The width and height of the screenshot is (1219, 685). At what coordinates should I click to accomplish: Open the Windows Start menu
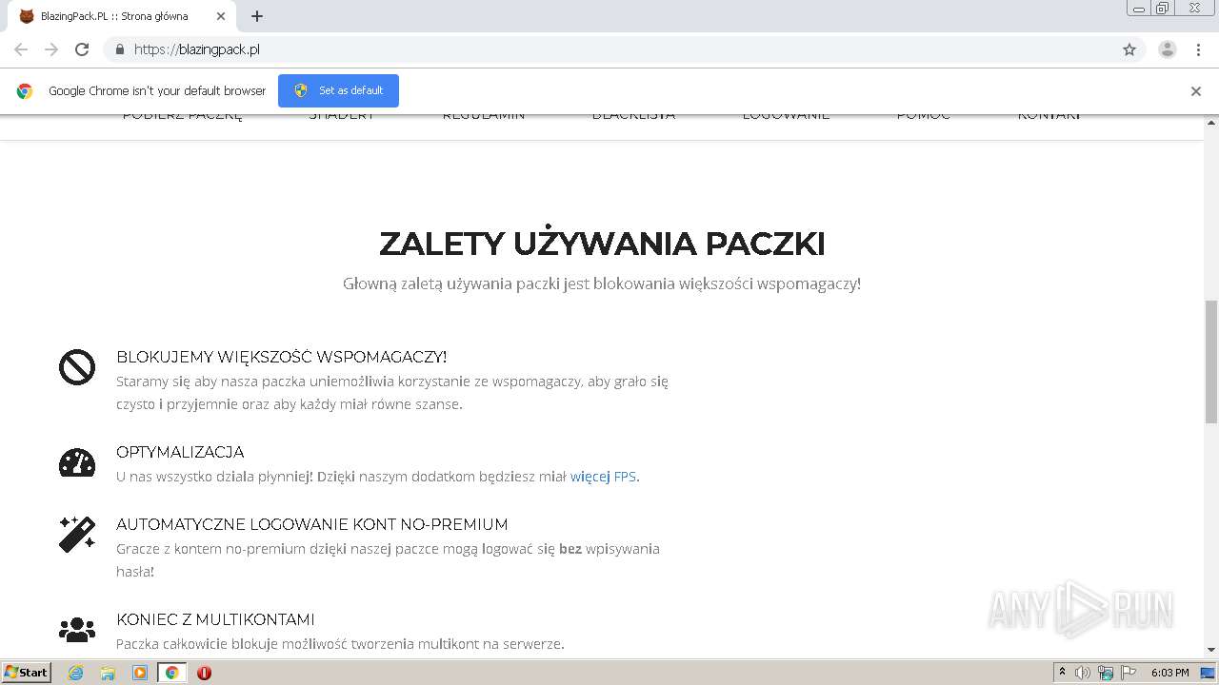(26, 672)
